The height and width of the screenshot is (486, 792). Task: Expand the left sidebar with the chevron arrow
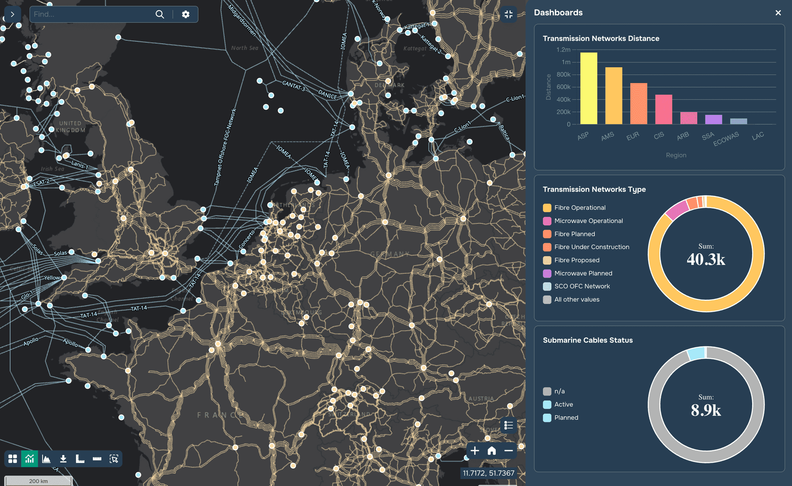coord(13,14)
